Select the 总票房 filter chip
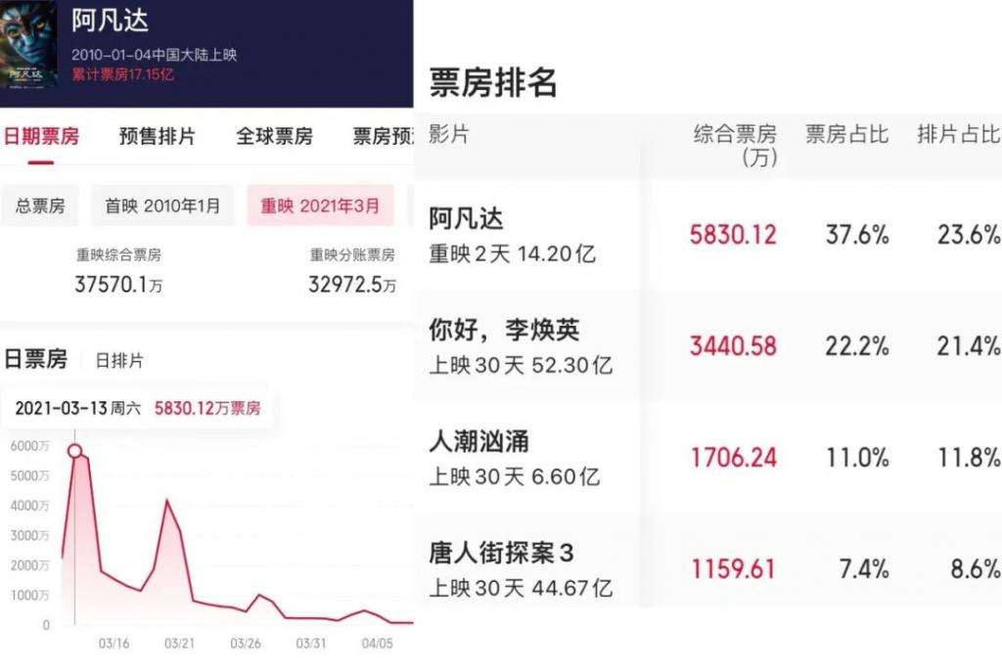 pyautogui.click(x=40, y=206)
